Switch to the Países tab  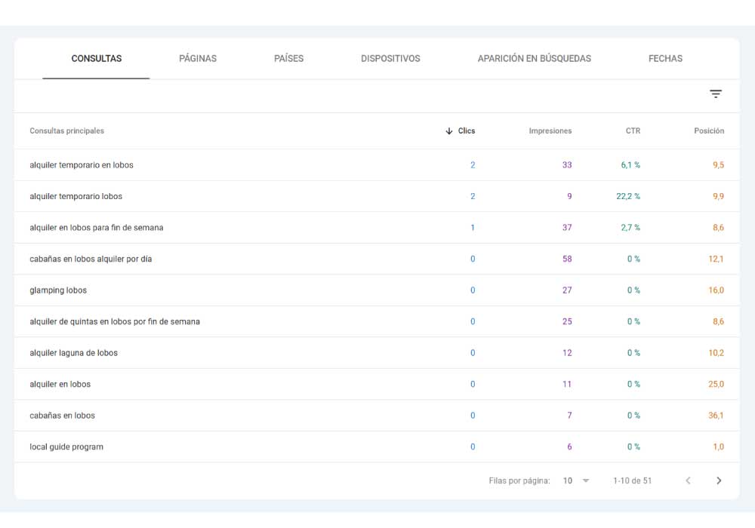click(288, 59)
